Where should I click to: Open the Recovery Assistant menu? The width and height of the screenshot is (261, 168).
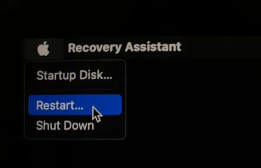pyautogui.click(x=124, y=48)
